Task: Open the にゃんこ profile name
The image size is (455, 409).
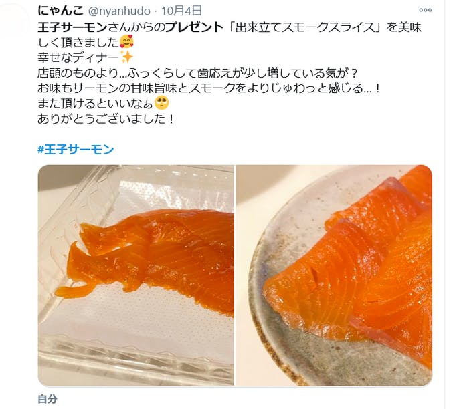Action: click(60, 11)
